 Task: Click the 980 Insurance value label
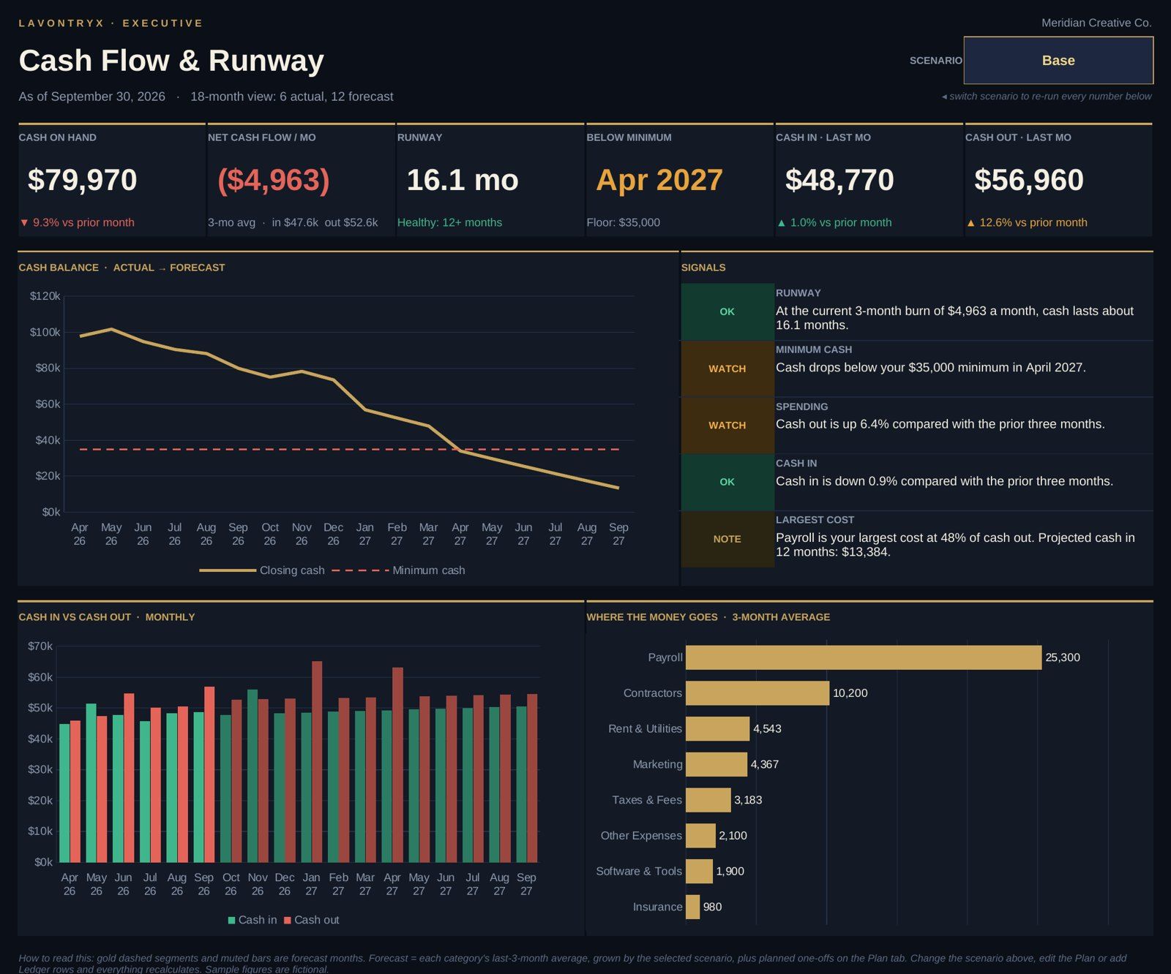tap(712, 907)
